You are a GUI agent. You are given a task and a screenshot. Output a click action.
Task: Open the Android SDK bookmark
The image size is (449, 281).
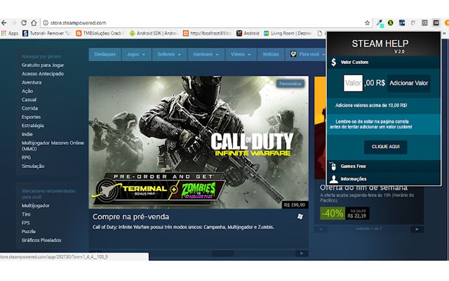154,33
